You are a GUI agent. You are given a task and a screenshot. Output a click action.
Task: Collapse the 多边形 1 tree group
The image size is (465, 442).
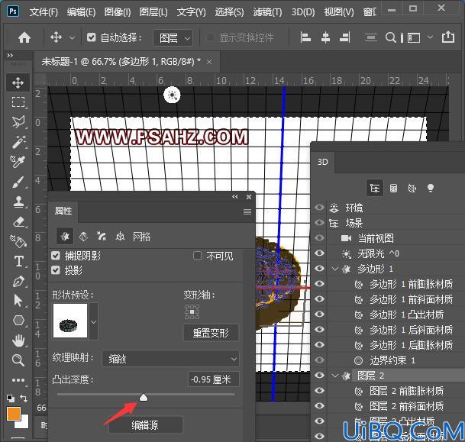pyautogui.click(x=334, y=269)
